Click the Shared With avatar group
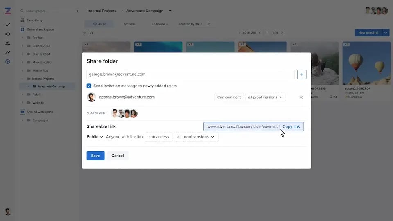 [124, 113]
